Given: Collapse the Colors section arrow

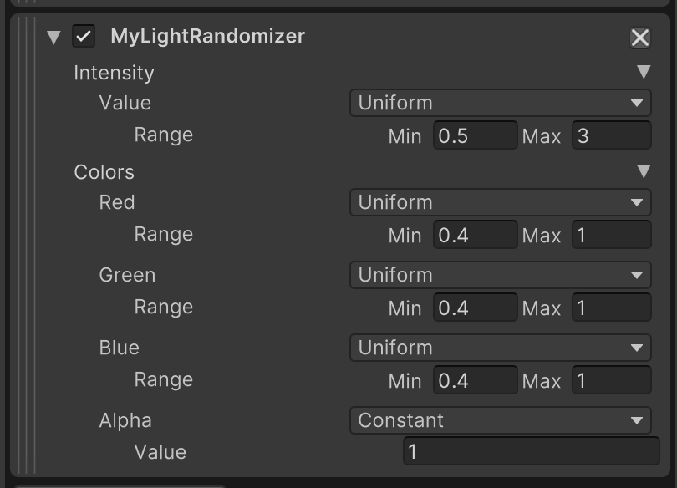Looking at the screenshot, I should pos(643,172).
